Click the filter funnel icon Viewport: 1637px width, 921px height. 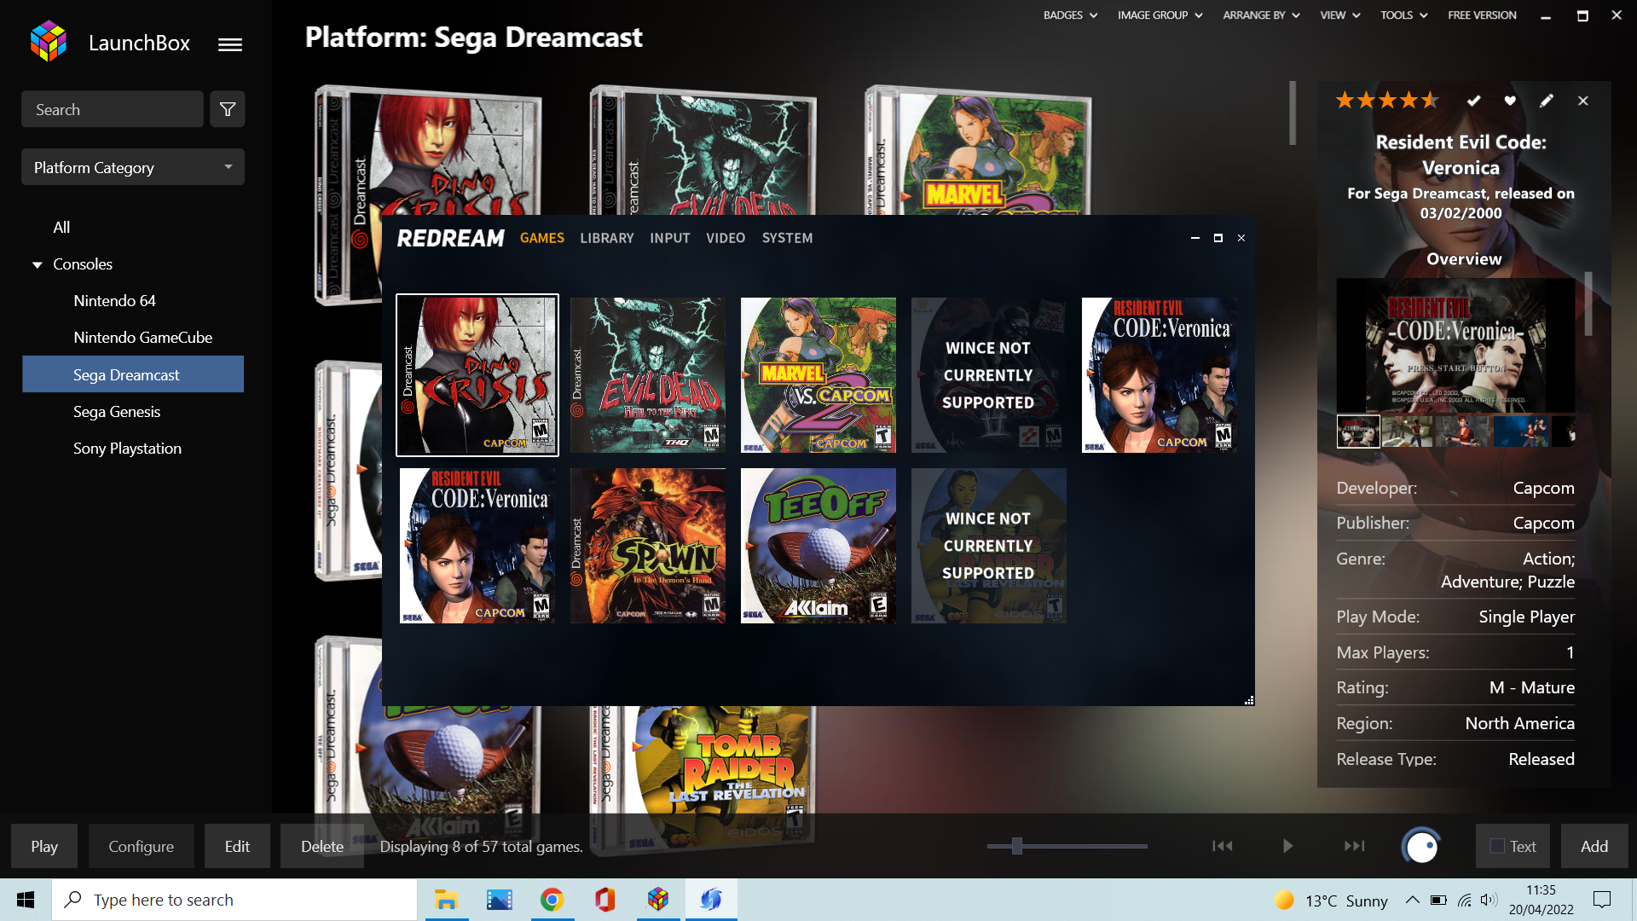228,109
